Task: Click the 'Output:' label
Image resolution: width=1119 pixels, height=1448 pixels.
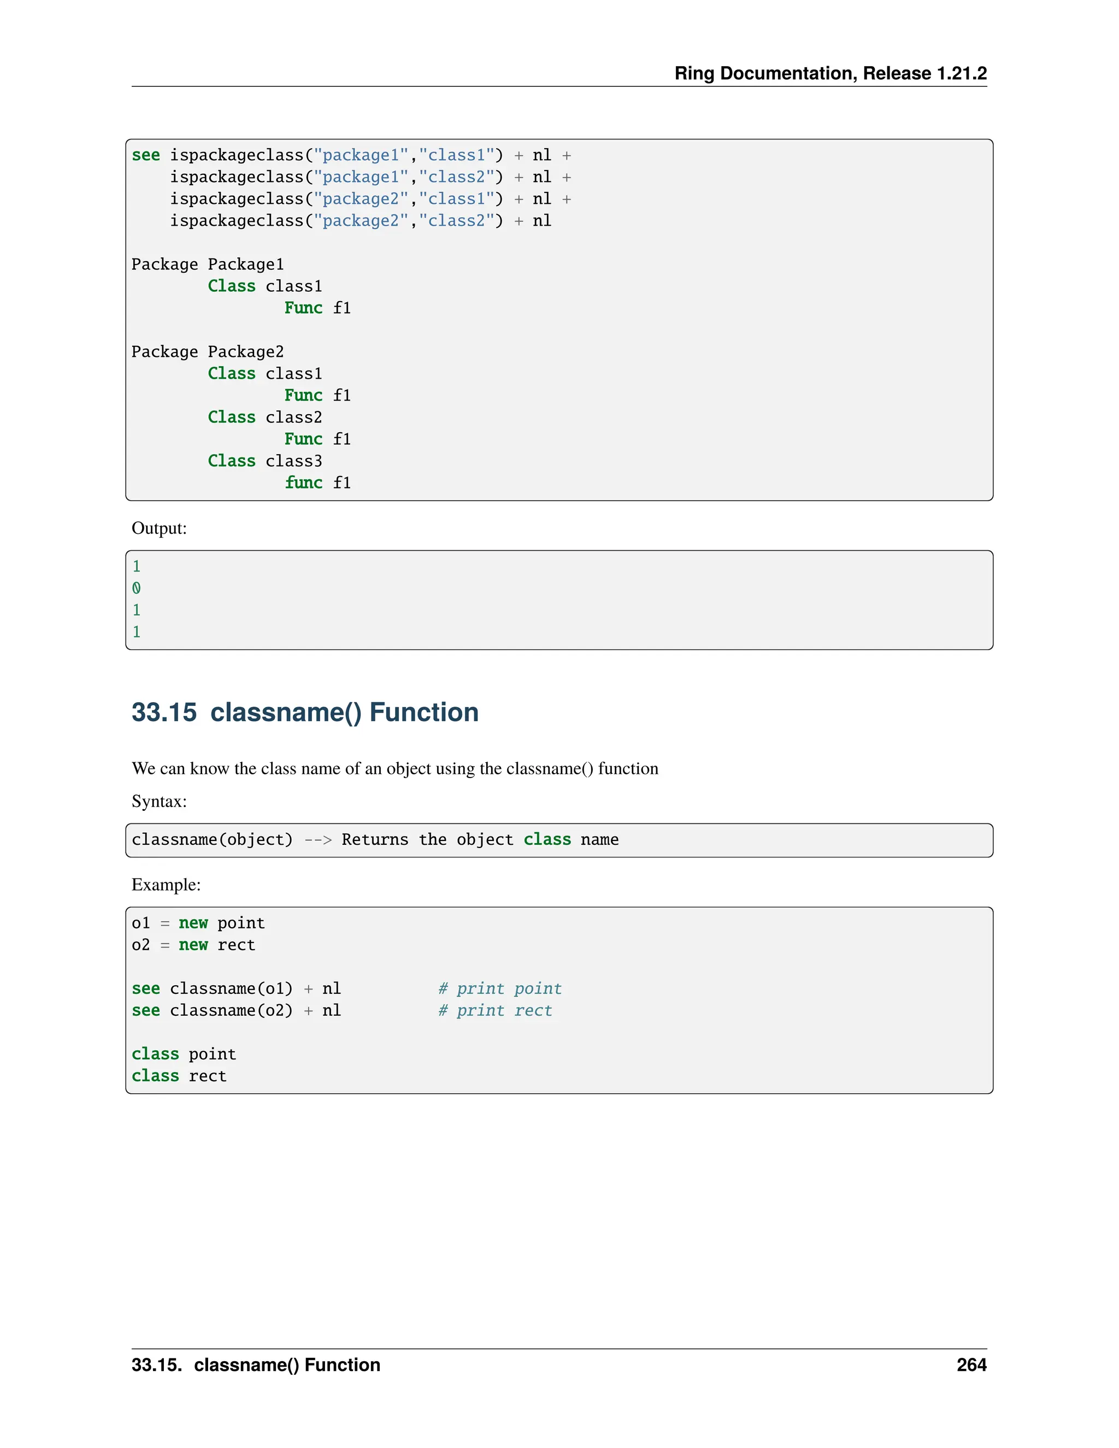Action: click(x=159, y=528)
